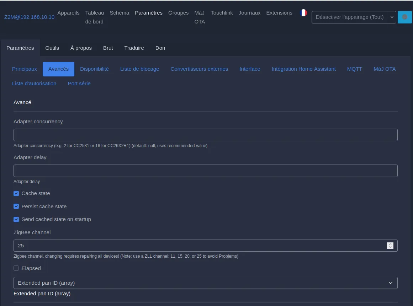Uncheck the Cache state option
The width and height of the screenshot is (413, 306).
[16, 193]
